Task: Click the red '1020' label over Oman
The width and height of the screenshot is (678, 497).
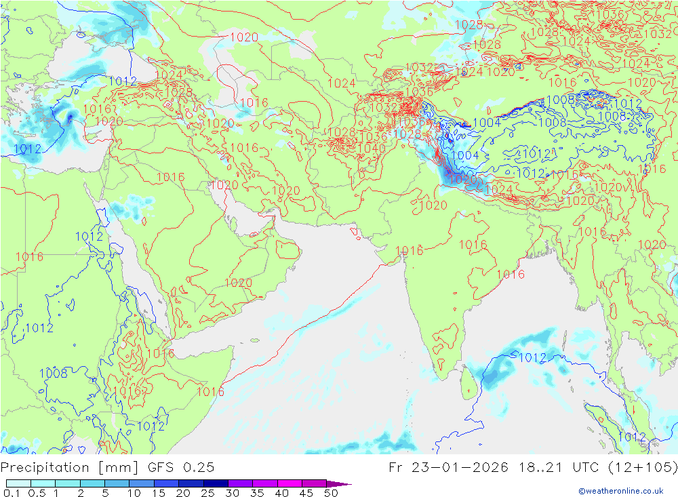Action: 238,283
